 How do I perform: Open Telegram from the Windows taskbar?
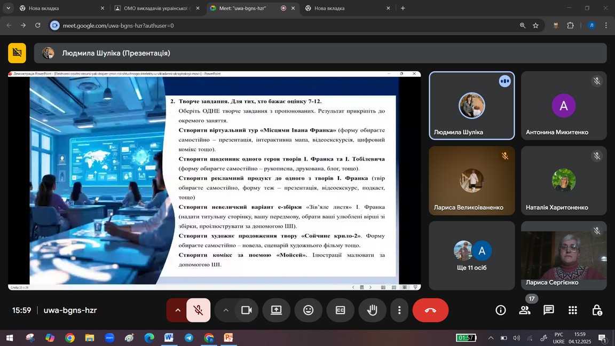coord(189,337)
